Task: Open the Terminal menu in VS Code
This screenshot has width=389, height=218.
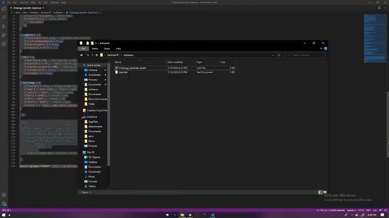Action: (x=54, y=2)
